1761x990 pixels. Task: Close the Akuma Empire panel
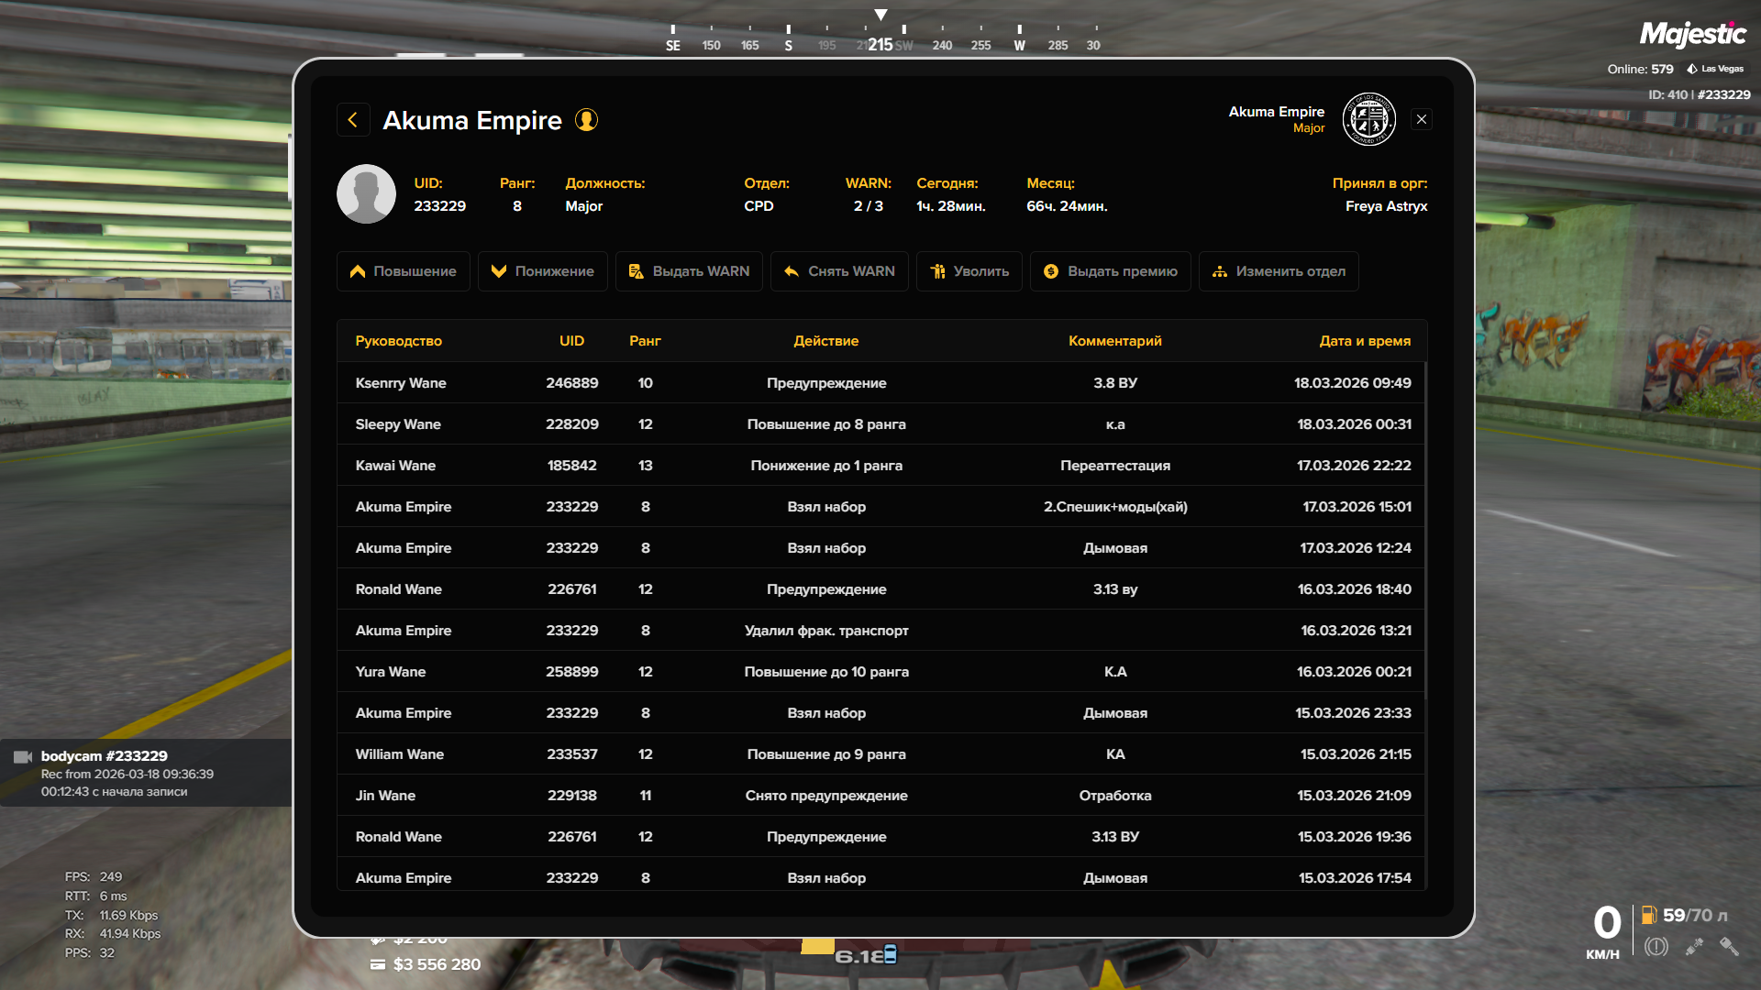1421,119
